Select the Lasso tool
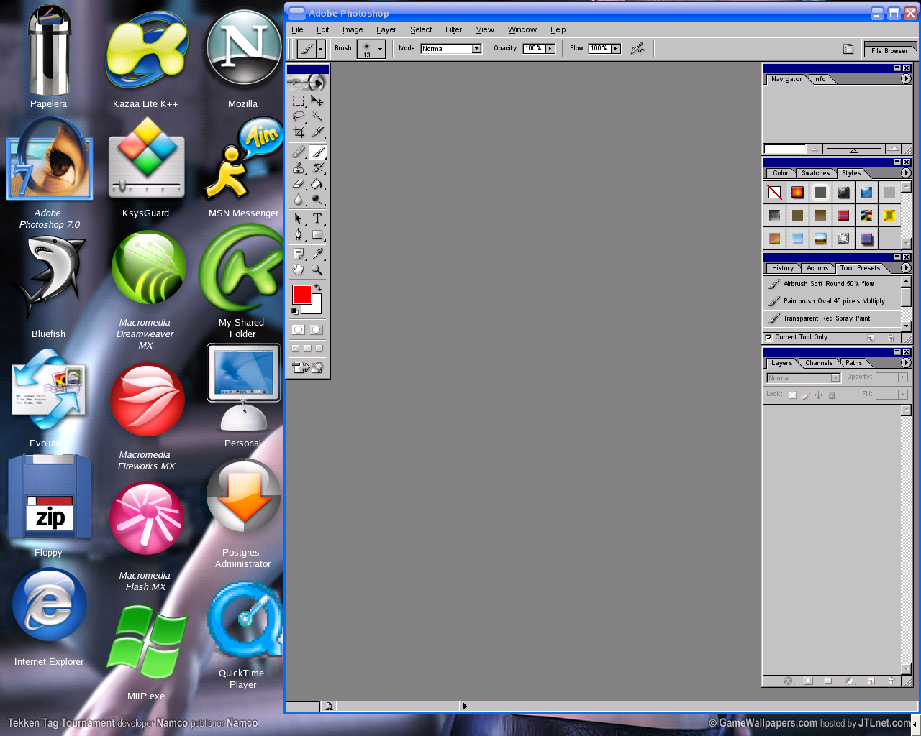The image size is (921, 736). point(299,116)
